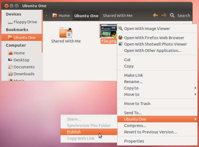Image resolution: width=199 pixels, height=147 pixels.
Task: Select Rename... menu entry
Action: (157, 82)
